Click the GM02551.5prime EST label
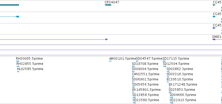The width and height of the screenshot is (222, 104). click(x=146, y=74)
